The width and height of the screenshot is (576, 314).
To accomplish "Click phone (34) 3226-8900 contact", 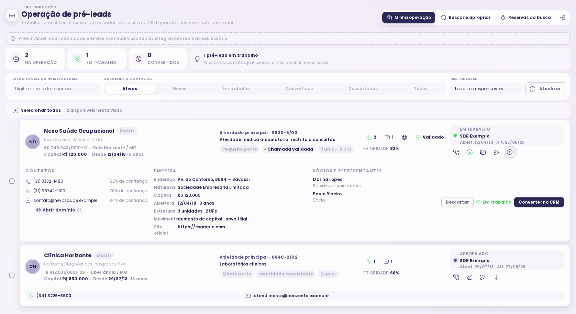I will tap(133, 296).
